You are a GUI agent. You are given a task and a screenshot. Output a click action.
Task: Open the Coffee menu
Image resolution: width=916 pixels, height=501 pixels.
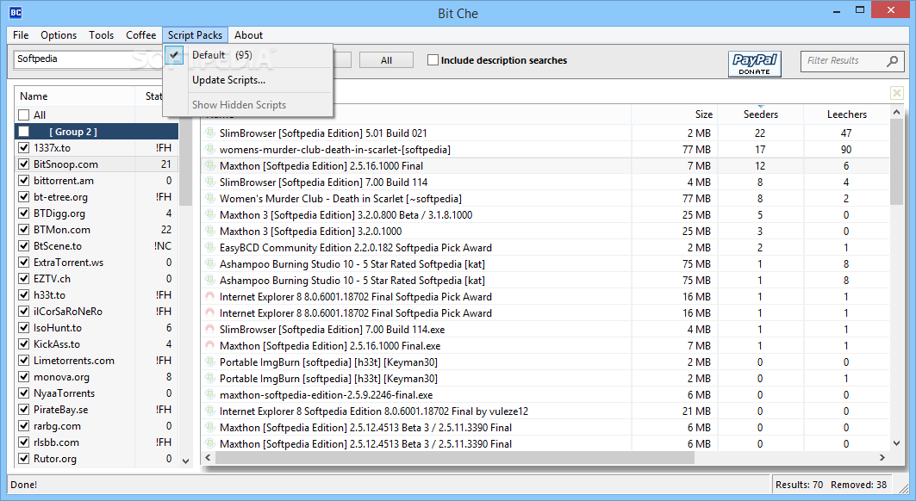pyautogui.click(x=140, y=35)
